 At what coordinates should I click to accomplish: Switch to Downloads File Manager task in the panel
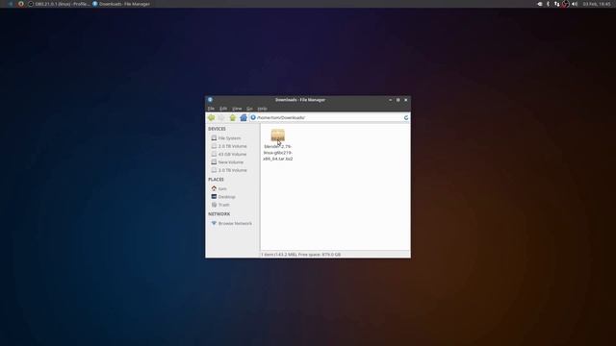121,4
